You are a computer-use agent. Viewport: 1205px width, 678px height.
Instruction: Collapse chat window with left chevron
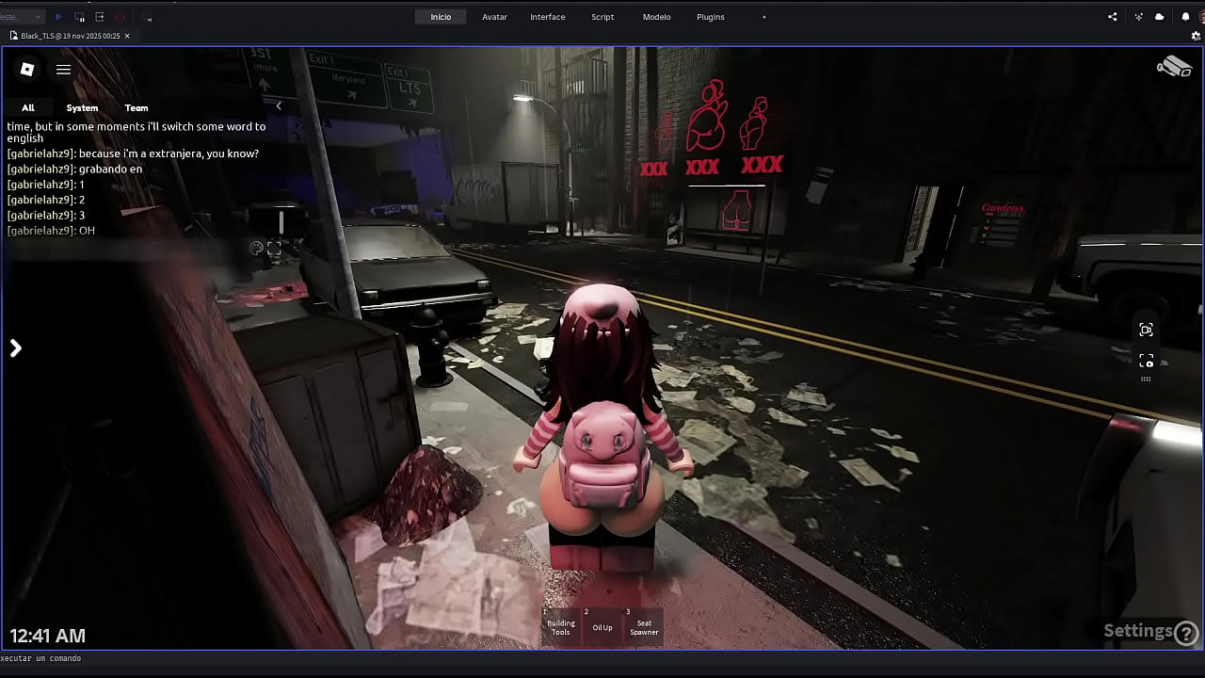278,106
